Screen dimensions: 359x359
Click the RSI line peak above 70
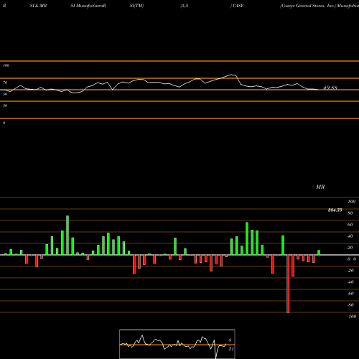[232, 75]
